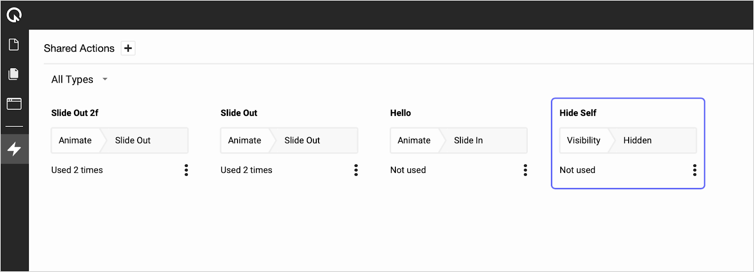Select the Hide Self action card title
This screenshot has height=272, width=754.
(578, 113)
